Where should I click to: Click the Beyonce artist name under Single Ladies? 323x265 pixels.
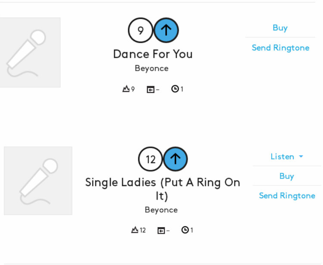coord(161,210)
